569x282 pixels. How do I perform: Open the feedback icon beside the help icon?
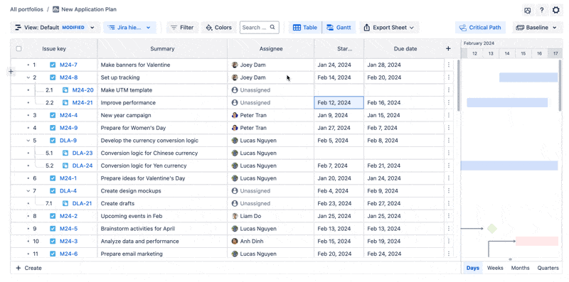pyautogui.click(x=528, y=11)
